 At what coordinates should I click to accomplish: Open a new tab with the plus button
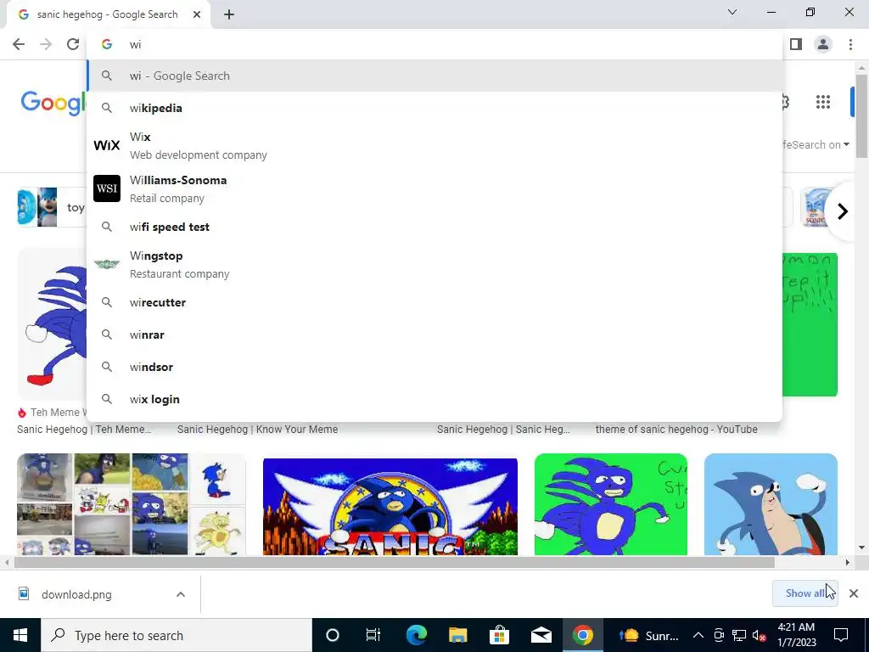[x=229, y=14]
